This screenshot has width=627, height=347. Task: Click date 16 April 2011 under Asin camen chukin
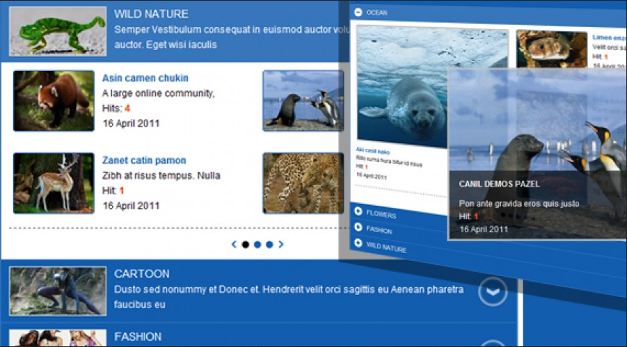coord(131,124)
